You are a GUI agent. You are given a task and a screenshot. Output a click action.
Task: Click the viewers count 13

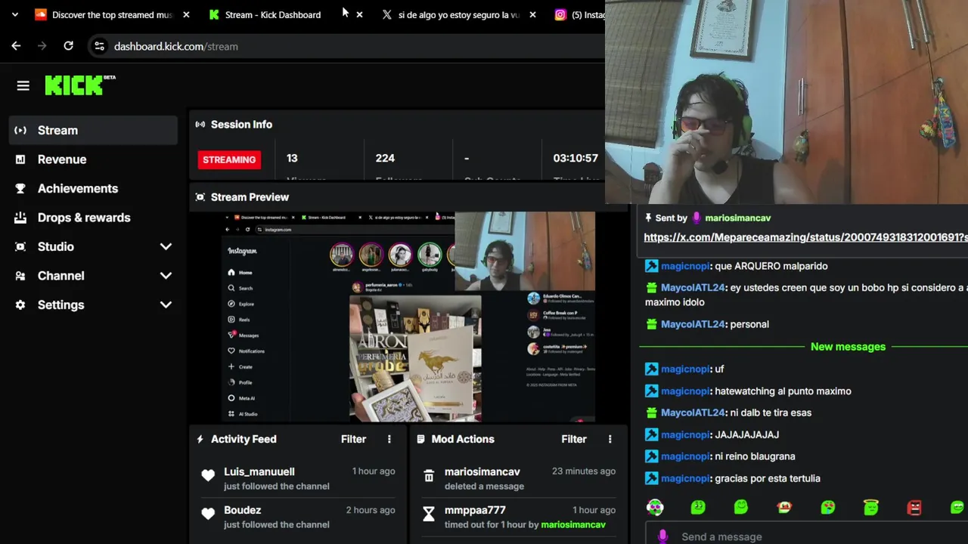pos(292,158)
